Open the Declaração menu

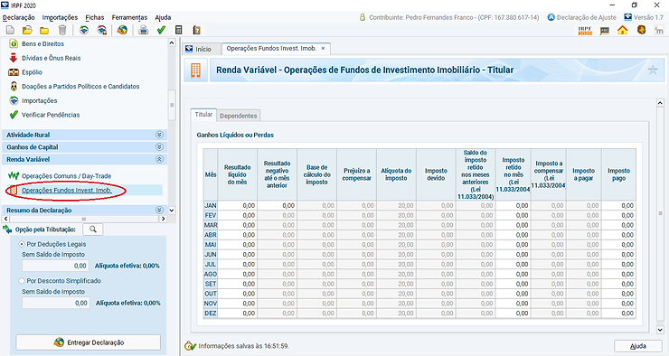tap(19, 17)
